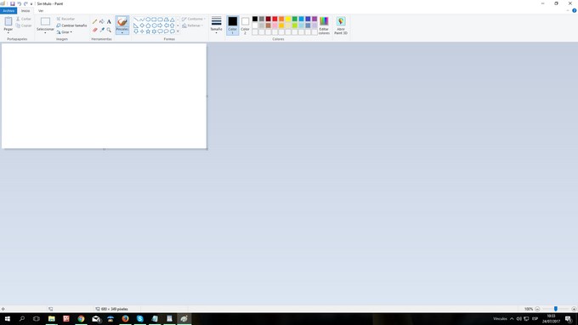Select the Eraser tool
This screenshot has height=325, width=578.
tap(94, 30)
